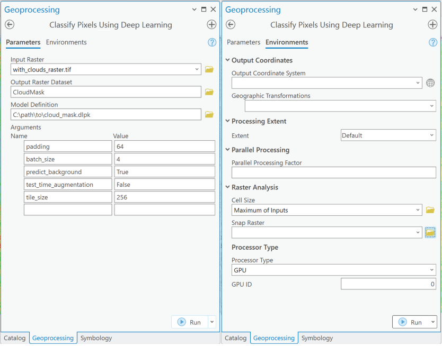Click folder icon beside Output Raster Dataset
Image resolution: width=442 pixels, height=346 pixels.
(209, 92)
